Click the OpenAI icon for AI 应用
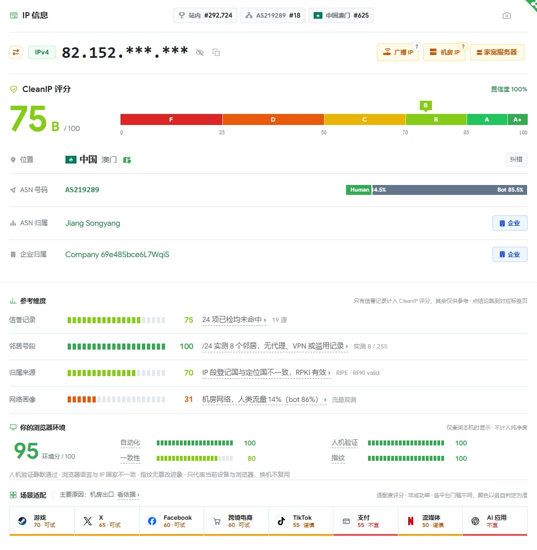The width and height of the screenshot is (537, 550). coord(475,521)
